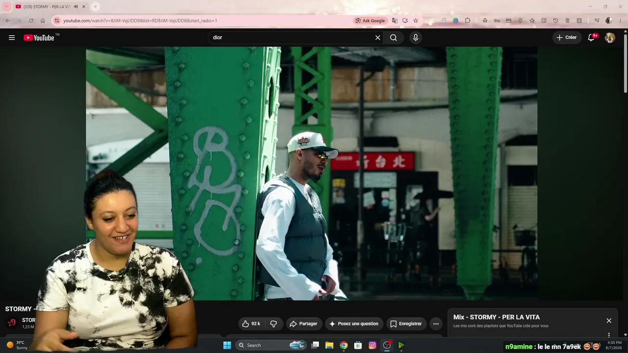
Task: Open the password manager key icon
Action: pyautogui.click(x=497, y=21)
